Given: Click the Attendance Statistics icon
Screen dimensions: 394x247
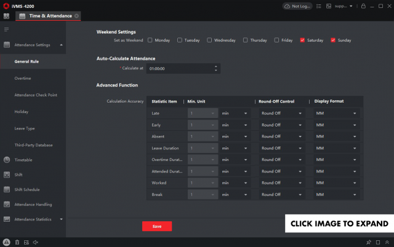Looking at the screenshot, I should (x=7, y=219).
